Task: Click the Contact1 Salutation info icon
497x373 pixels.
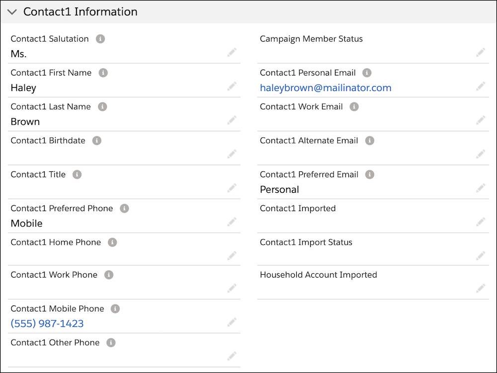Action: click(x=100, y=39)
